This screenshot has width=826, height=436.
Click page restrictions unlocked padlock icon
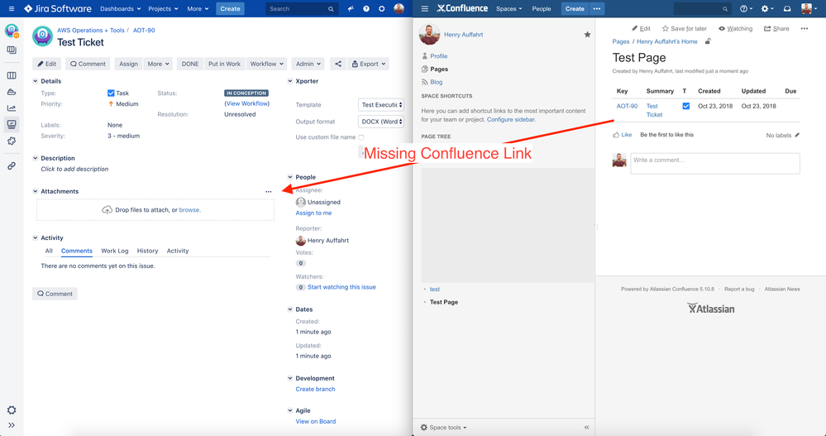tap(708, 41)
